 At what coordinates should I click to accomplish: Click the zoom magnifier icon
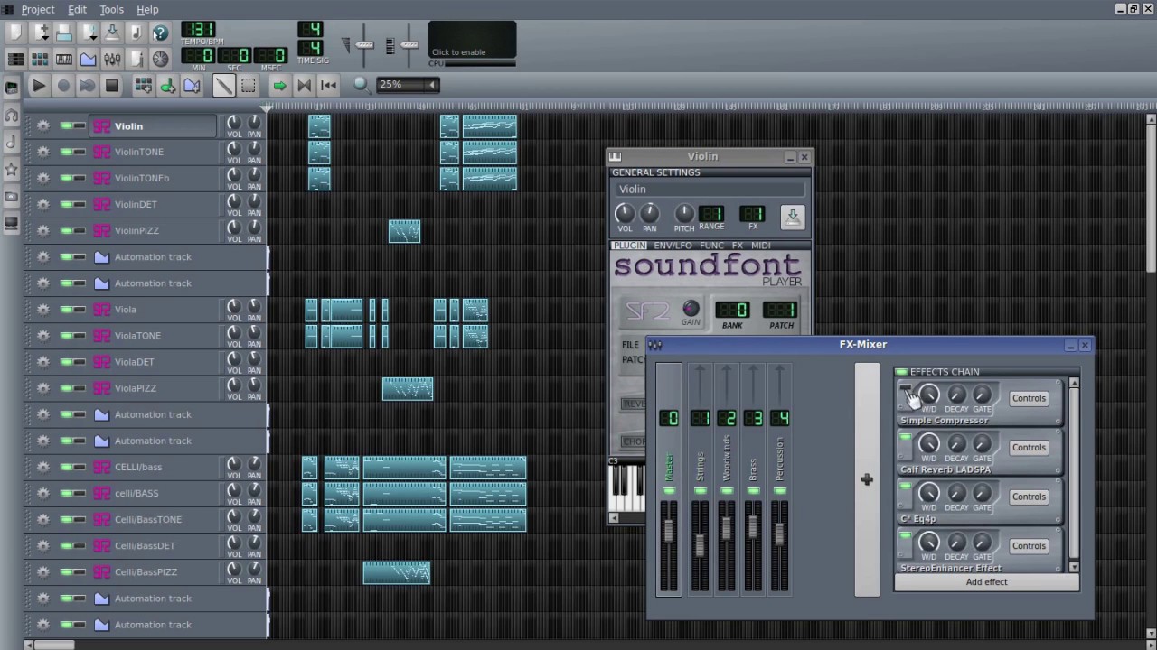pos(361,85)
